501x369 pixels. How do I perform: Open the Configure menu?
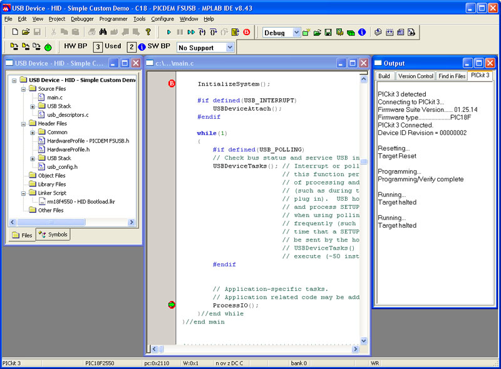(162, 19)
